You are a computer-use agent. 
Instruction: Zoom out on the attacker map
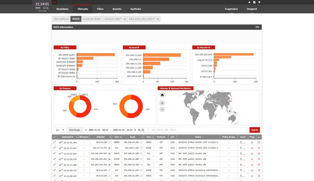pyautogui.click(x=162, y=109)
